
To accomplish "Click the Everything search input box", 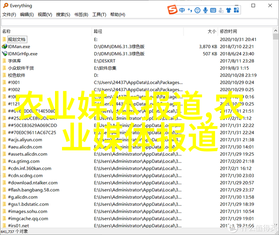I will click(x=139, y=23).
